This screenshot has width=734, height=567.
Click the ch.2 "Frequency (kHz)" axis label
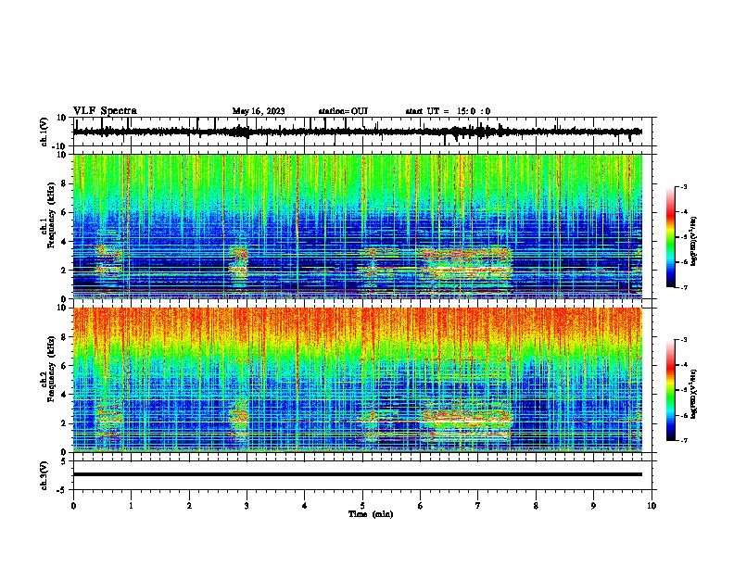tap(51, 368)
